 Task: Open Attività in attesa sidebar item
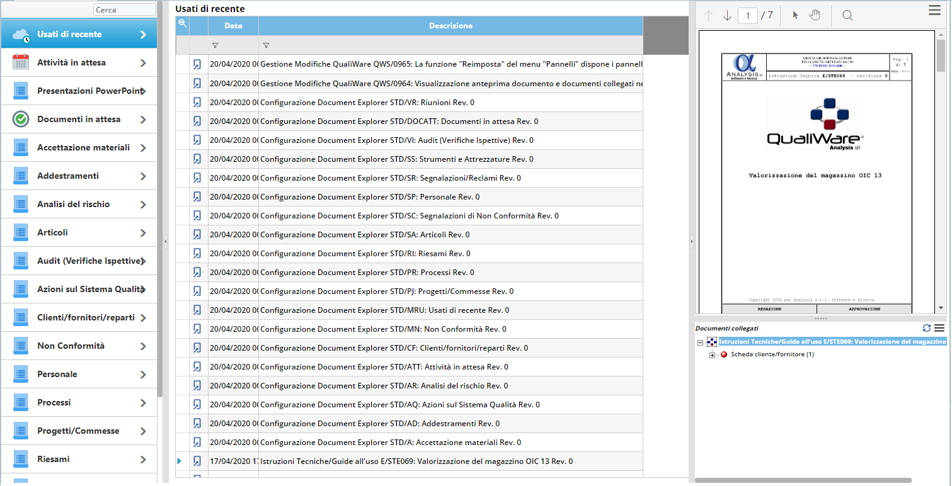point(79,62)
